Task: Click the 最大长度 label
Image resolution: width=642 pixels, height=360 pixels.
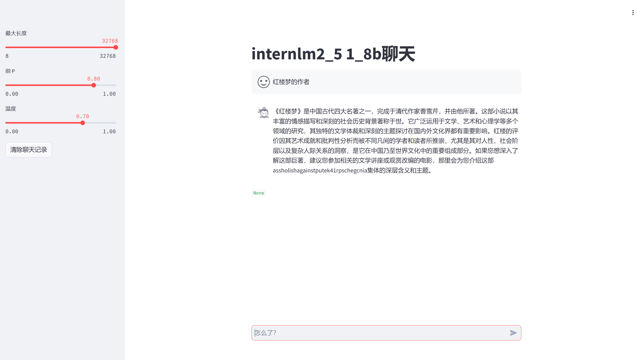Action: pos(16,33)
